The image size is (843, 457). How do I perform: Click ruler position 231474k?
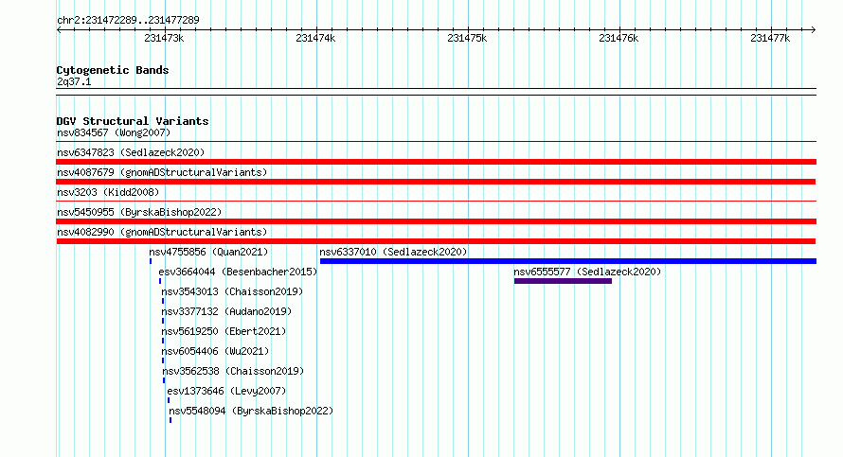315,38
